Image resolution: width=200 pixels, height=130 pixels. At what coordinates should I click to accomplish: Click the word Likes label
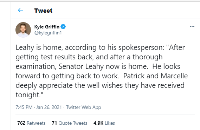pos(110,123)
